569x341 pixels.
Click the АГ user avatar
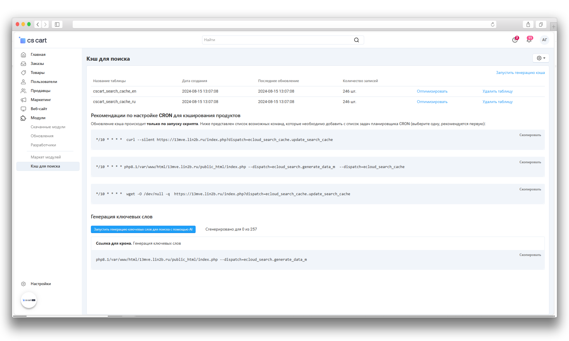[544, 40]
